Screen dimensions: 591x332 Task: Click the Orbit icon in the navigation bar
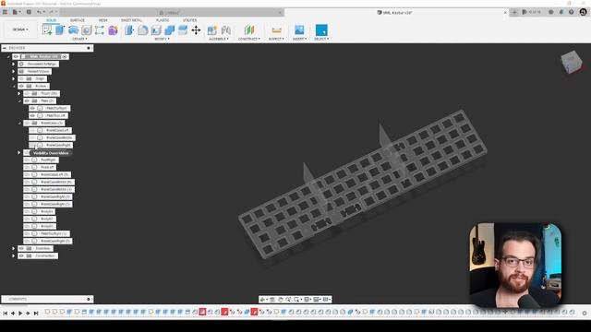coord(262,299)
